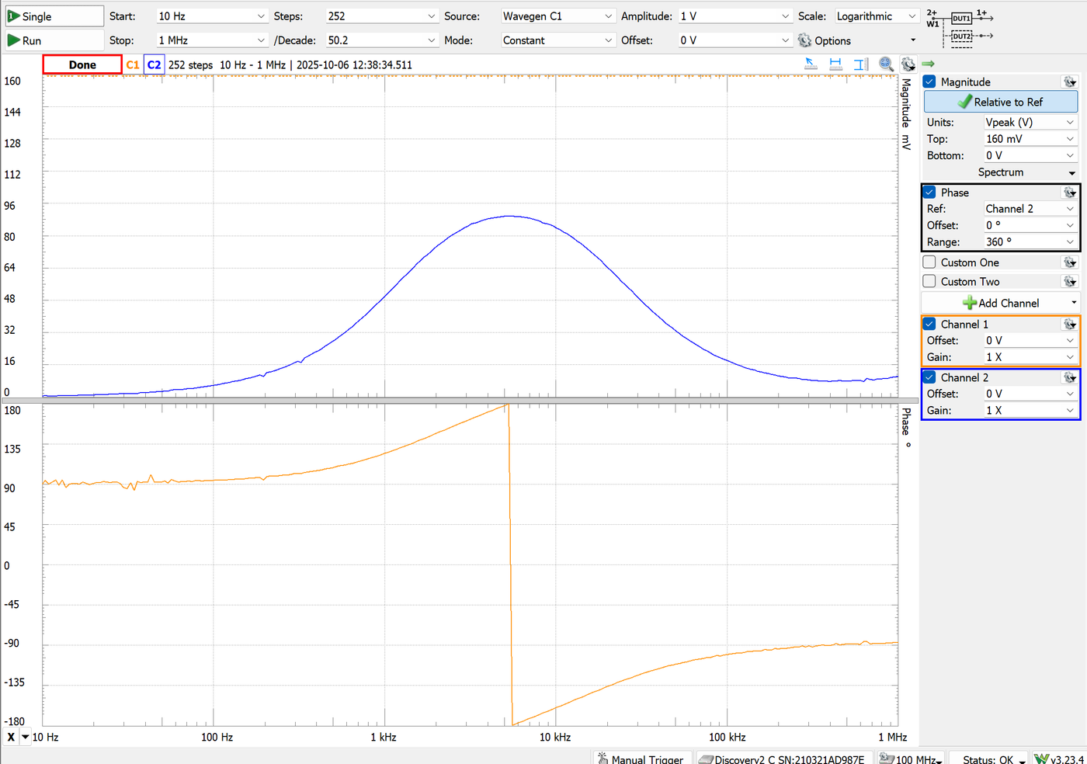Add a horizontal X cursor
Screen dimensions: 1087x764
pos(835,64)
